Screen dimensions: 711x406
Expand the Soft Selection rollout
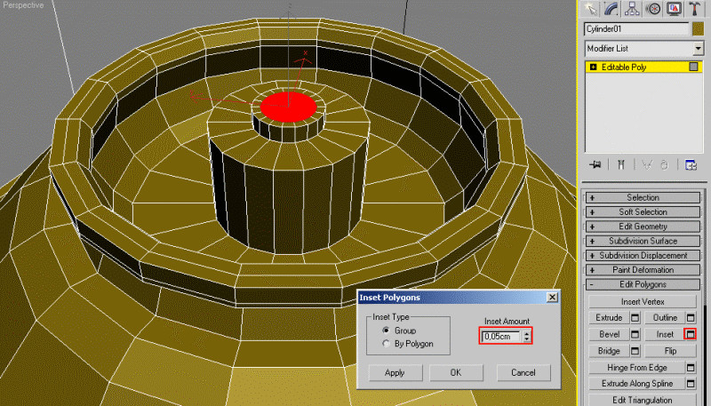[x=643, y=212]
